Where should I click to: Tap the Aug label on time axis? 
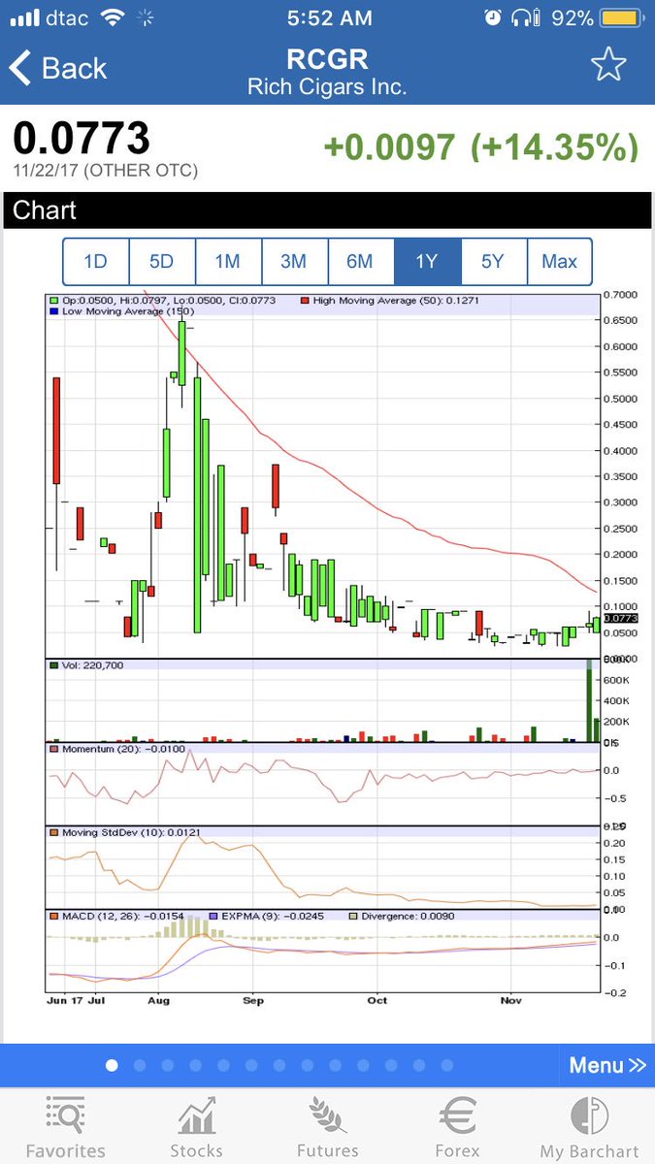157,999
